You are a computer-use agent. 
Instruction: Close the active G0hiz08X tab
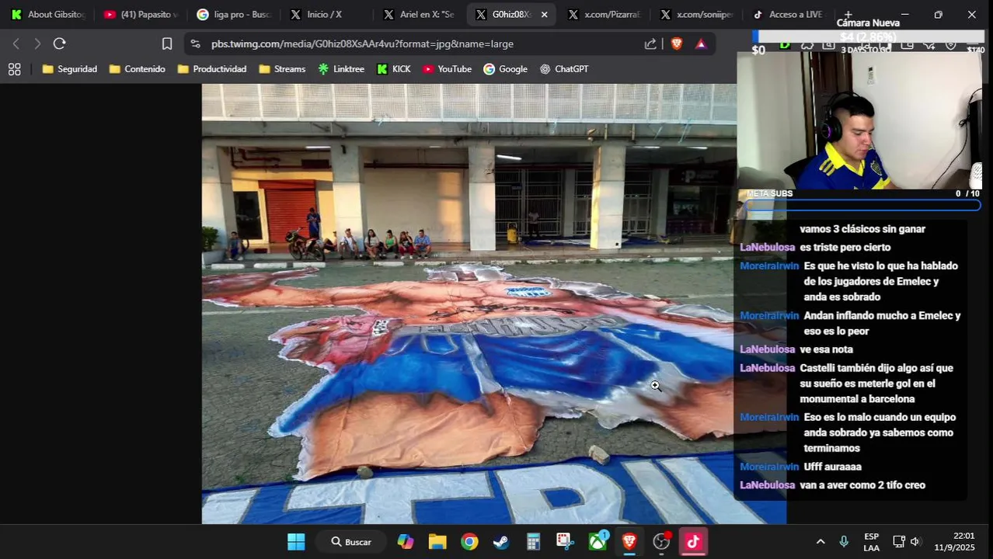tap(544, 14)
